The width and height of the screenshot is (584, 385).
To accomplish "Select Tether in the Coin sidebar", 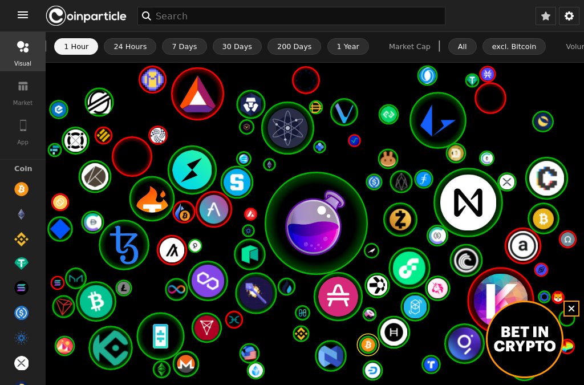I will pyautogui.click(x=21, y=264).
